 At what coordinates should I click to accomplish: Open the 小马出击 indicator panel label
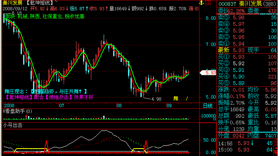click(12, 125)
